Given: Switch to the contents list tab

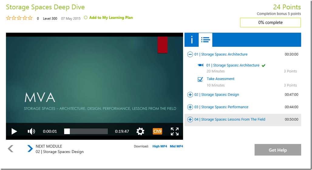Looking at the screenshot, I should [205, 40].
